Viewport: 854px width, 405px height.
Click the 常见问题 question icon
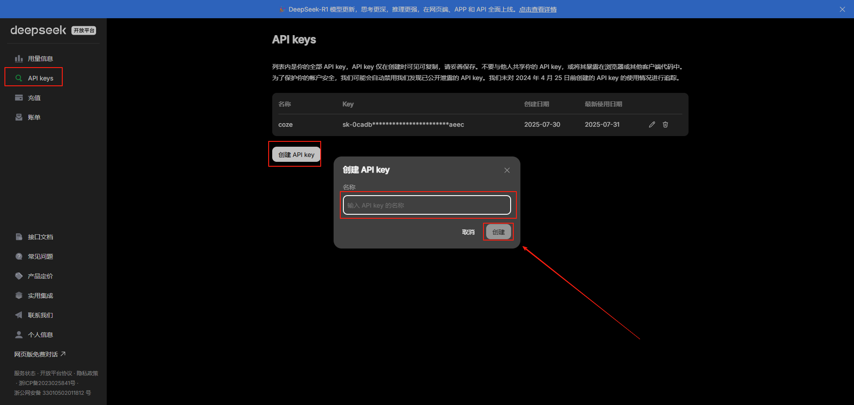(19, 257)
